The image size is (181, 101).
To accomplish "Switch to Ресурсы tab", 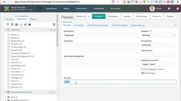I will click(x=9, y=19).
